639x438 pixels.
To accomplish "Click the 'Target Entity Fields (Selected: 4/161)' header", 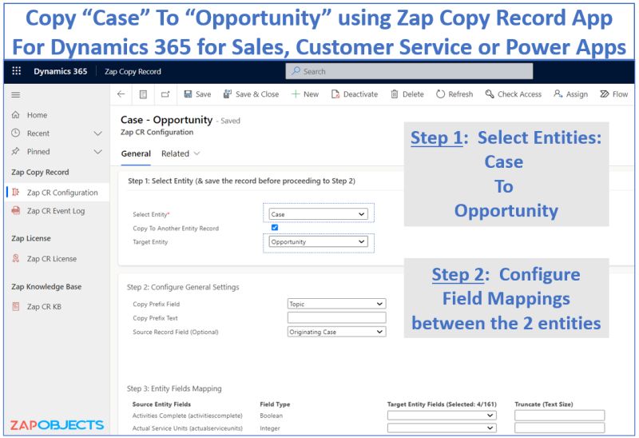I will 442,404.
